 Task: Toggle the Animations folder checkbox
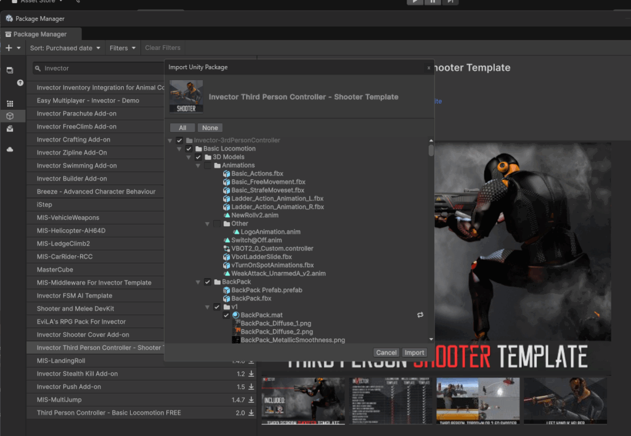pos(207,165)
